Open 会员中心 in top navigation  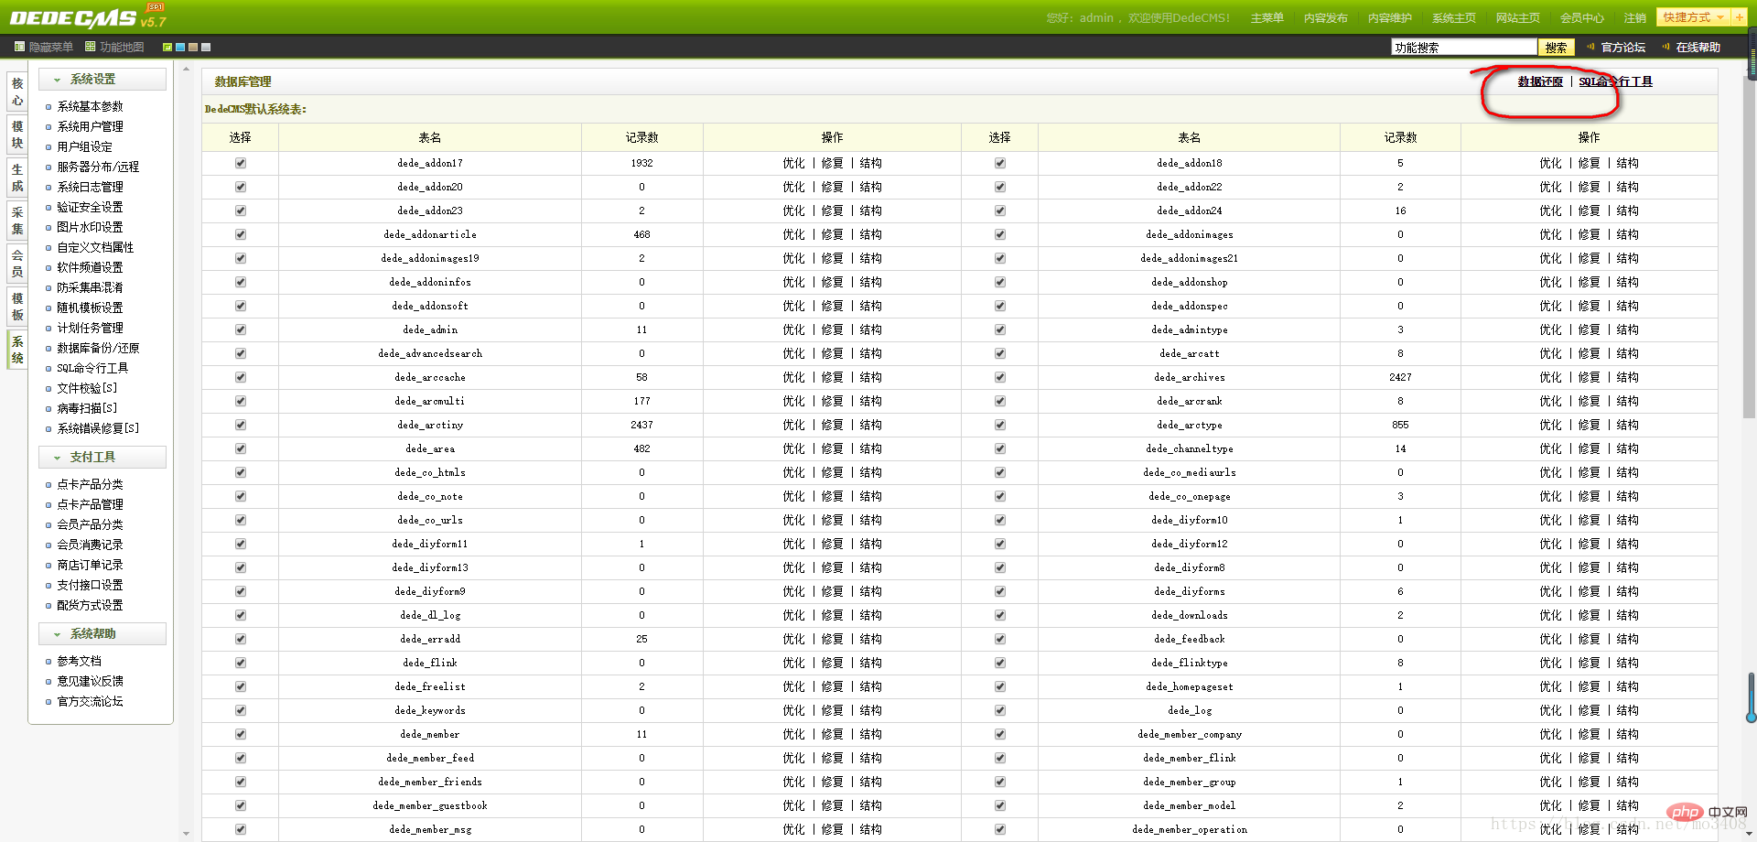(x=1581, y=18)
